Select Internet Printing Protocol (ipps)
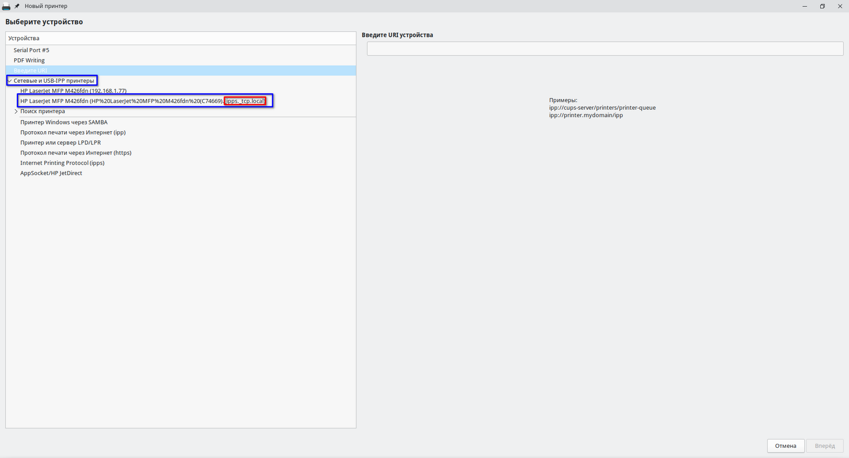This screenshot has height=458, width=849. [62, 163]
